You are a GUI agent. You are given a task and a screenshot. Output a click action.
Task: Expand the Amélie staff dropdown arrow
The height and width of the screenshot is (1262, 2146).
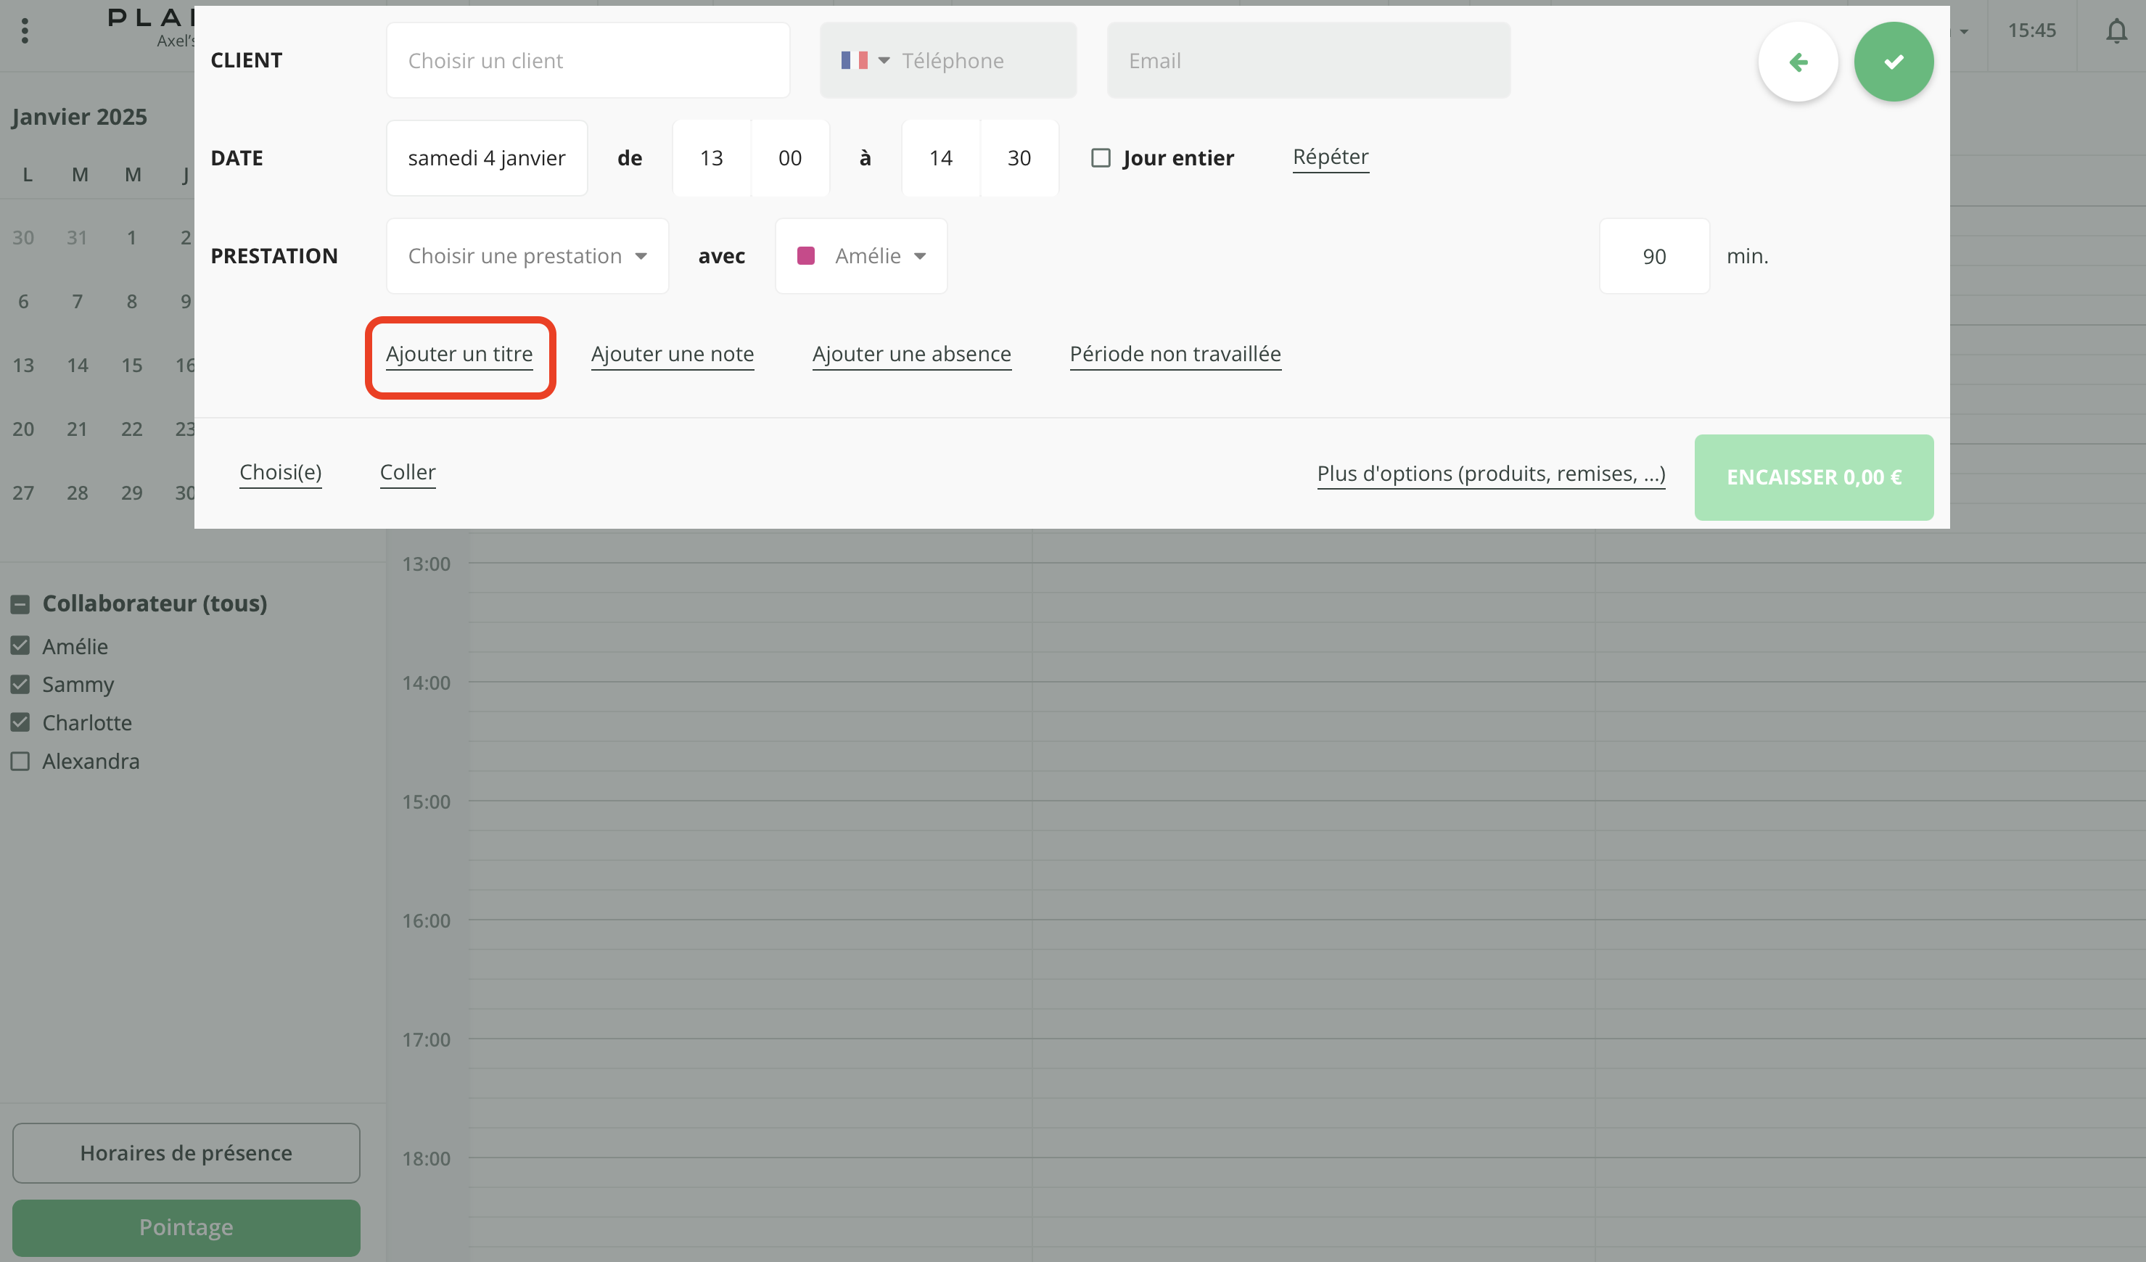[920, 255]
